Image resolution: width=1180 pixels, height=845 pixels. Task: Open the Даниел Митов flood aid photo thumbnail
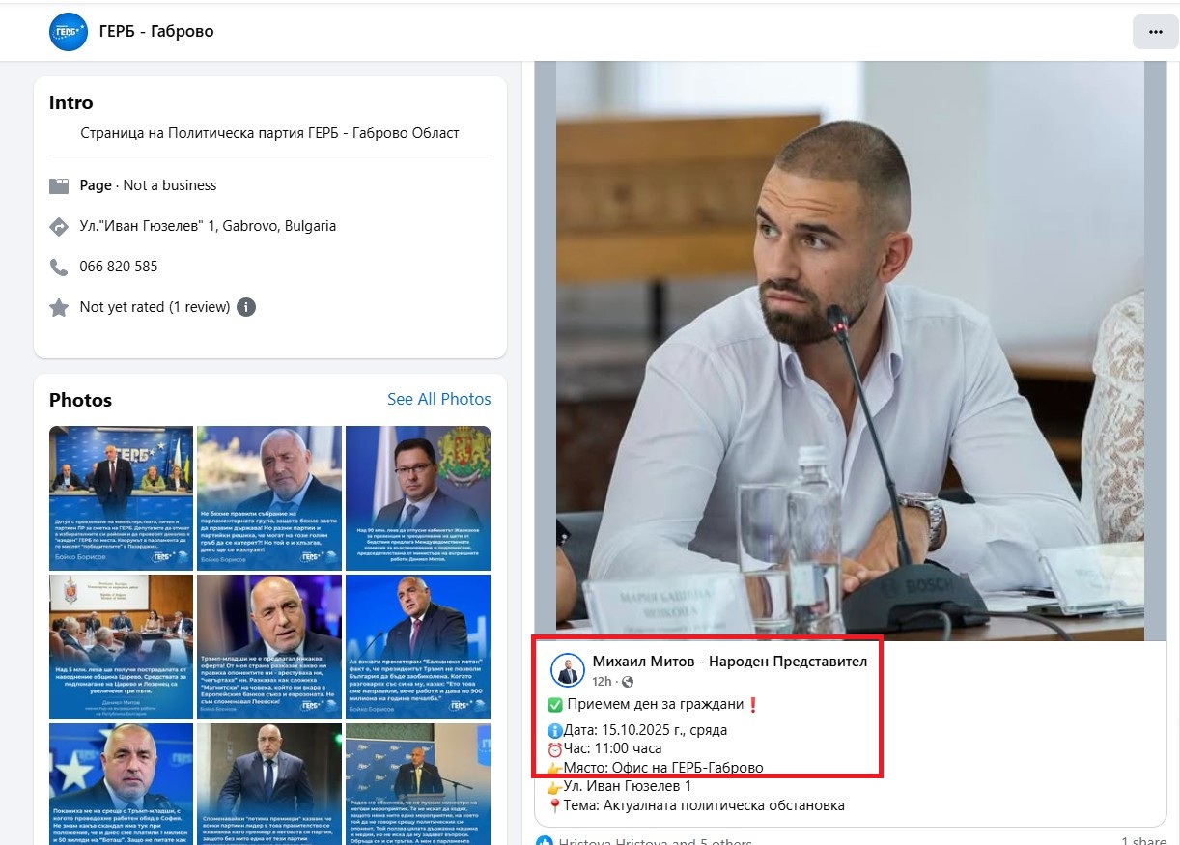[x=121, y=647]
